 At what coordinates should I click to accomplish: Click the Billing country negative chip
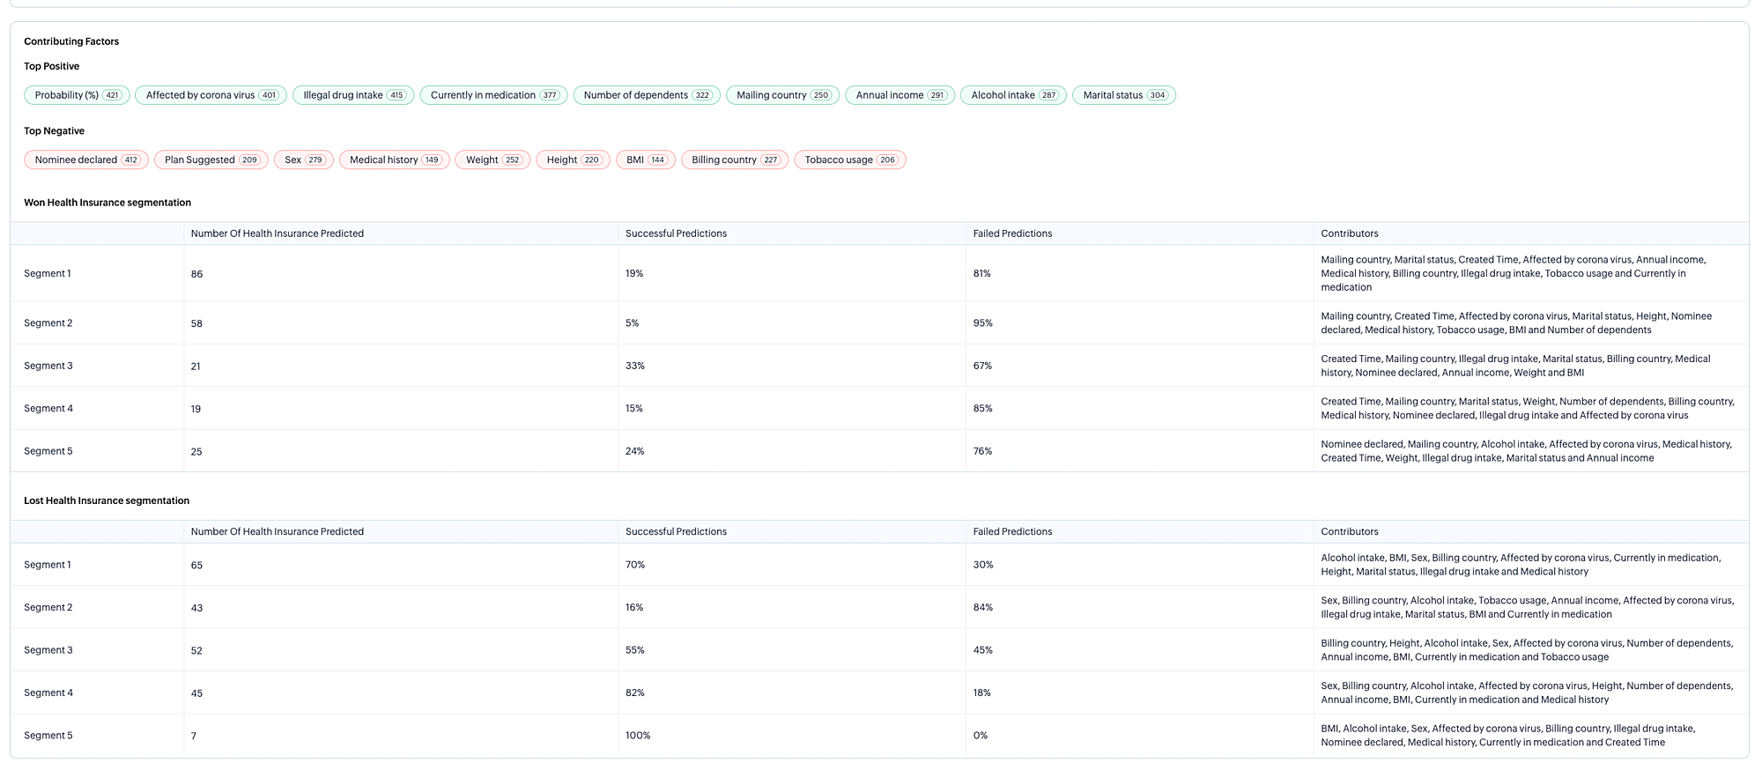point(734,159)
